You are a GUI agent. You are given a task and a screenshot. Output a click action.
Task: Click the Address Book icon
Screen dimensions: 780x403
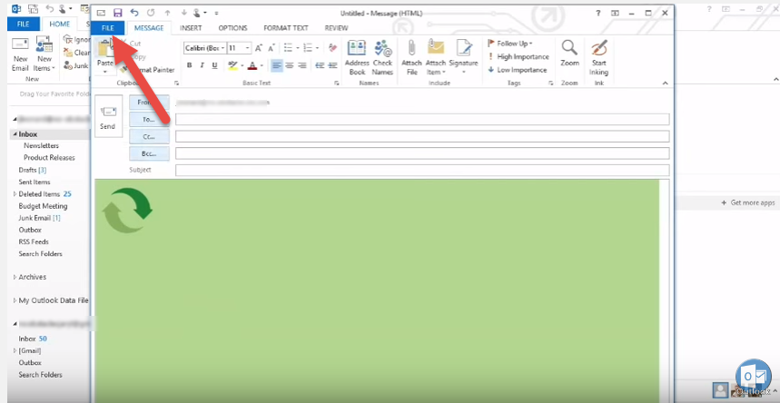click(x=357, y=58)
